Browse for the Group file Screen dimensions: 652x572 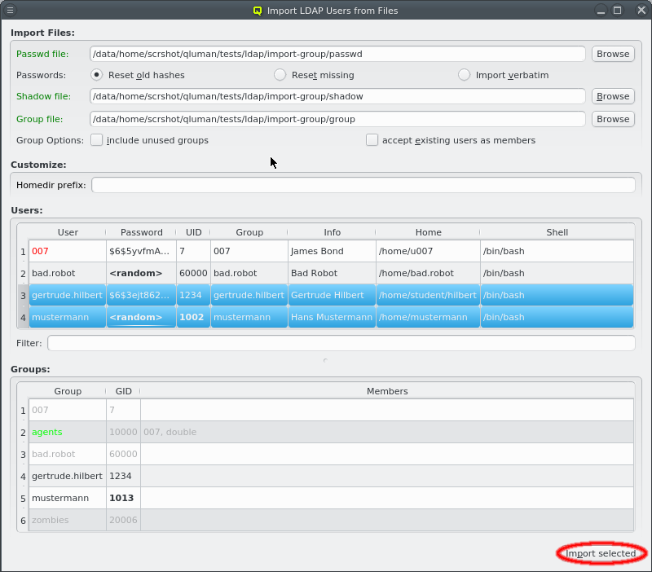click(613, 119)
